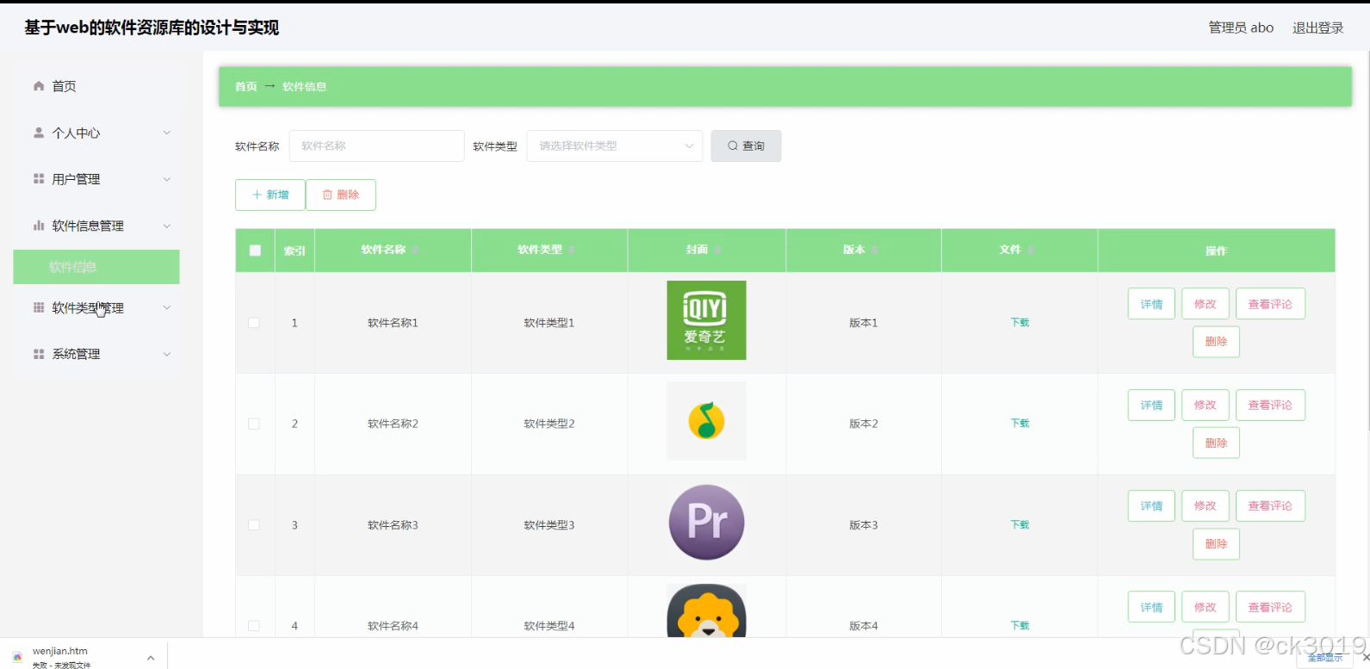This screenshot has height=669, width=1370.
Task: Download the file for 软件名称2
Action: [x=1020, y=423]
